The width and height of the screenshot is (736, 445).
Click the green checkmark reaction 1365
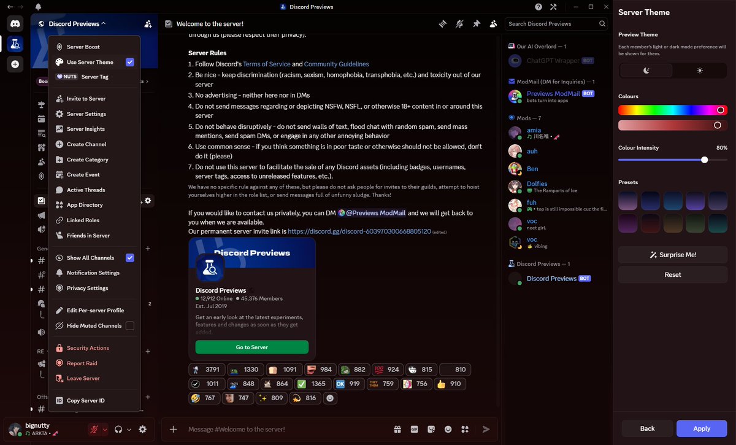312,384
